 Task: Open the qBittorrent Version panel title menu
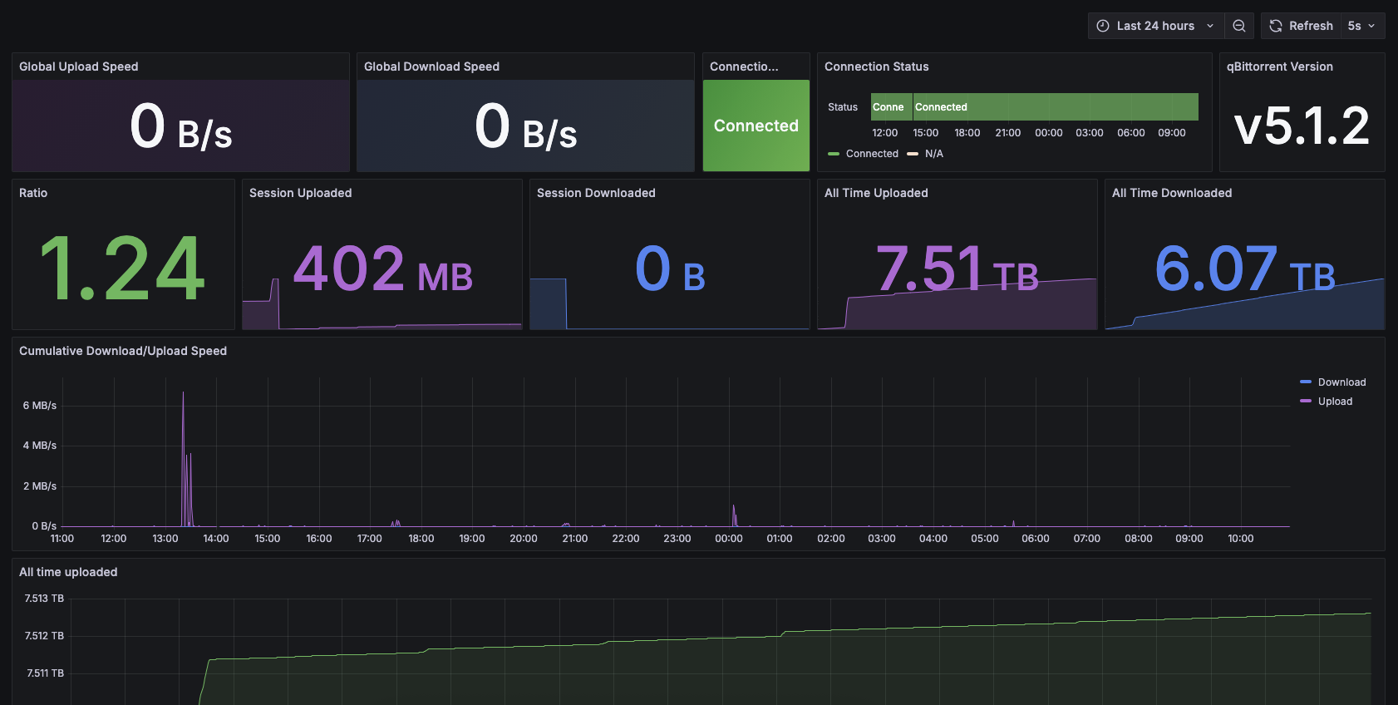point(1279,67)
